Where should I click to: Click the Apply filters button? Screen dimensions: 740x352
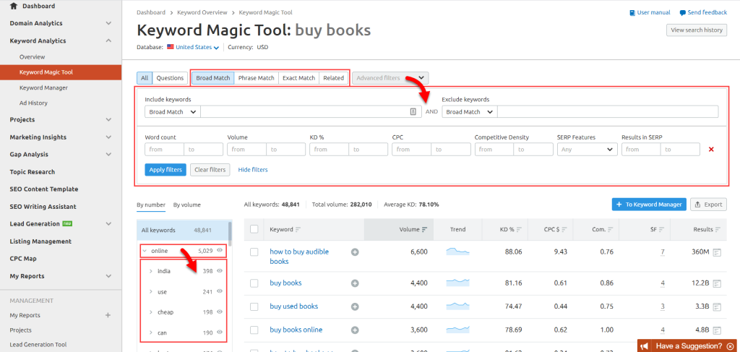point(165,170)
